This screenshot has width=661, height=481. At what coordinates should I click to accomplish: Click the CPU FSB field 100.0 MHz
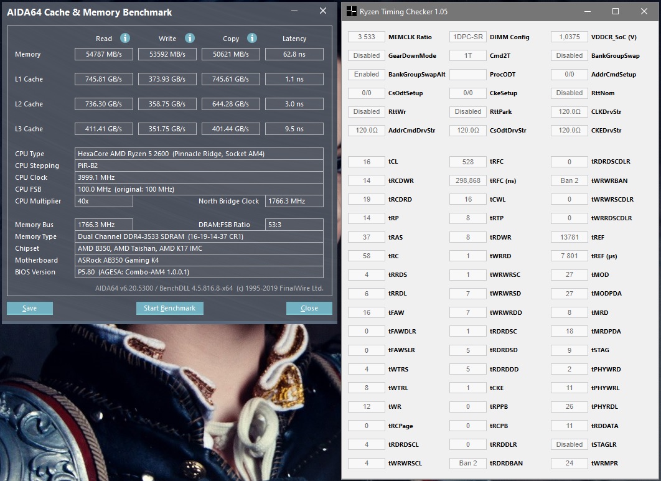click(x=199, y=189)
